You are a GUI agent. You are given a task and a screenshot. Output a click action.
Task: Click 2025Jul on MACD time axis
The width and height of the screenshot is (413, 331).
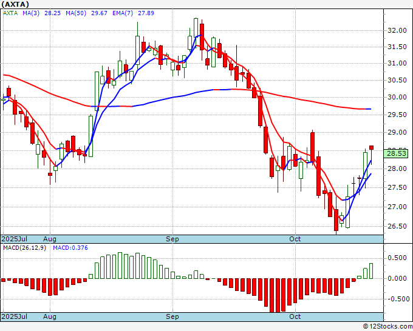pos(15,316)
